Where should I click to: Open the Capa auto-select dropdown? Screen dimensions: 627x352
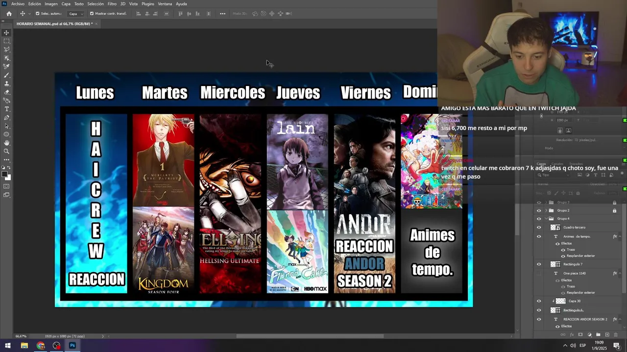(x=75, y=14)
